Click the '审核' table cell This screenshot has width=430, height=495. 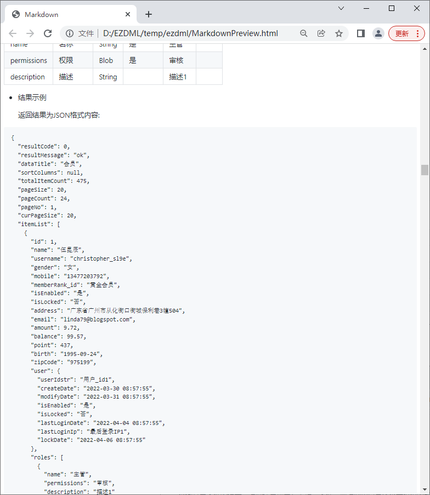(x=179, y=60)
